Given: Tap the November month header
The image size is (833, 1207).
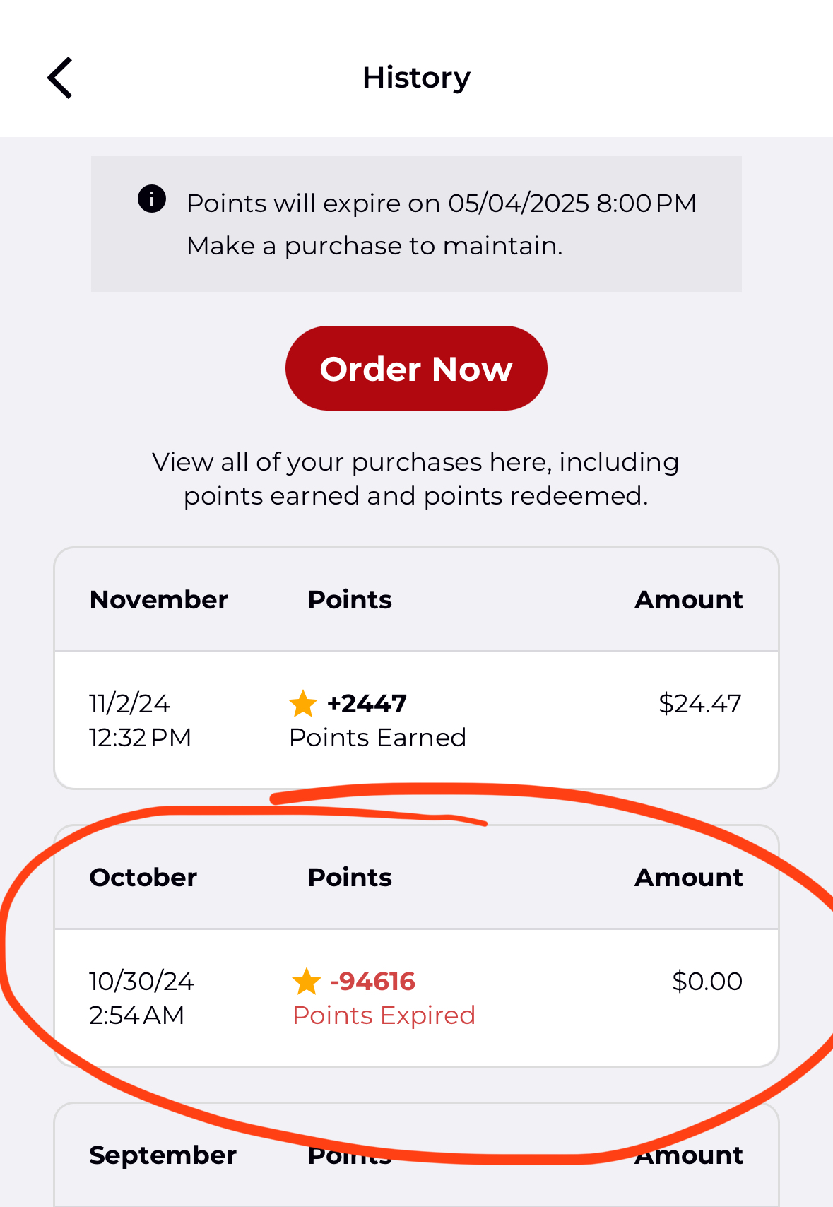Looking at the screenshot, I should click(159, 600).
